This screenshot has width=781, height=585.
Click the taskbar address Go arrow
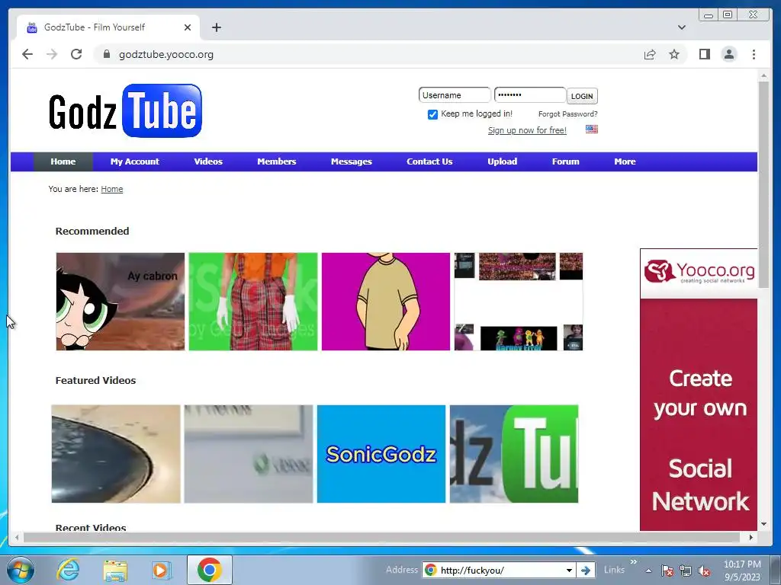586,570
